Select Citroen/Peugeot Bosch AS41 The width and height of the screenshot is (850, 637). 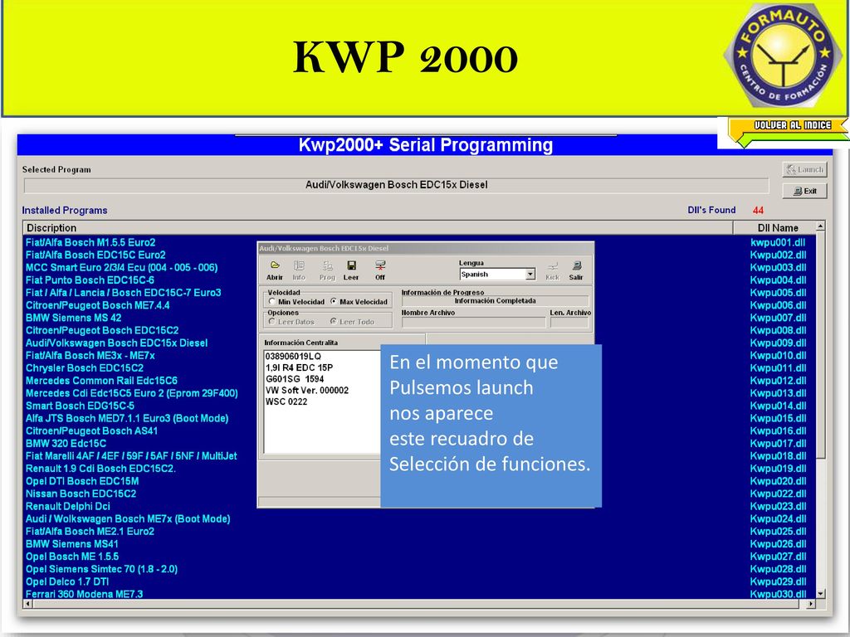tap(91, 430)
